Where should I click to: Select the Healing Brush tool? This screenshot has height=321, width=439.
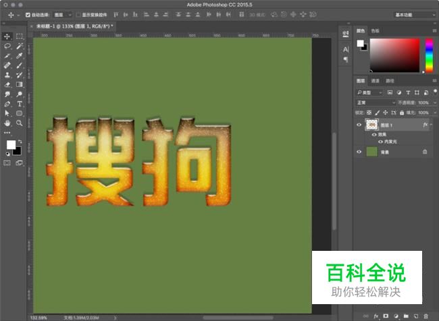click(7, 65)
